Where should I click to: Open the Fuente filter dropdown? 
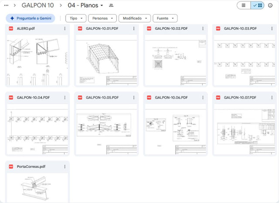point(165,18)
